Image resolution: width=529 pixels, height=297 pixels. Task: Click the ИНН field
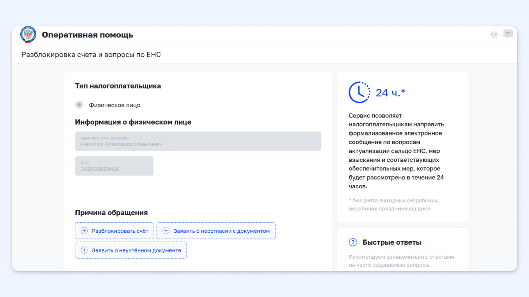point(114,166)
